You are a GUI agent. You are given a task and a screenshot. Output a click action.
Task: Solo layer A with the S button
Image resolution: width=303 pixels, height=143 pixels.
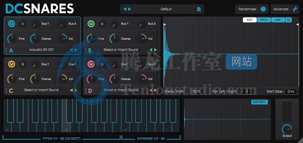point(23,24)
